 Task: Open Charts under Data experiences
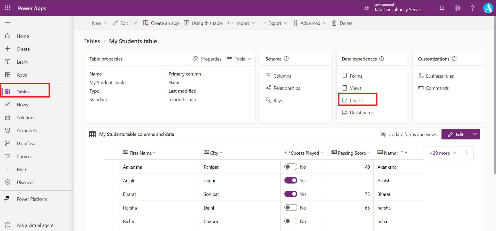tap(356, 100)
